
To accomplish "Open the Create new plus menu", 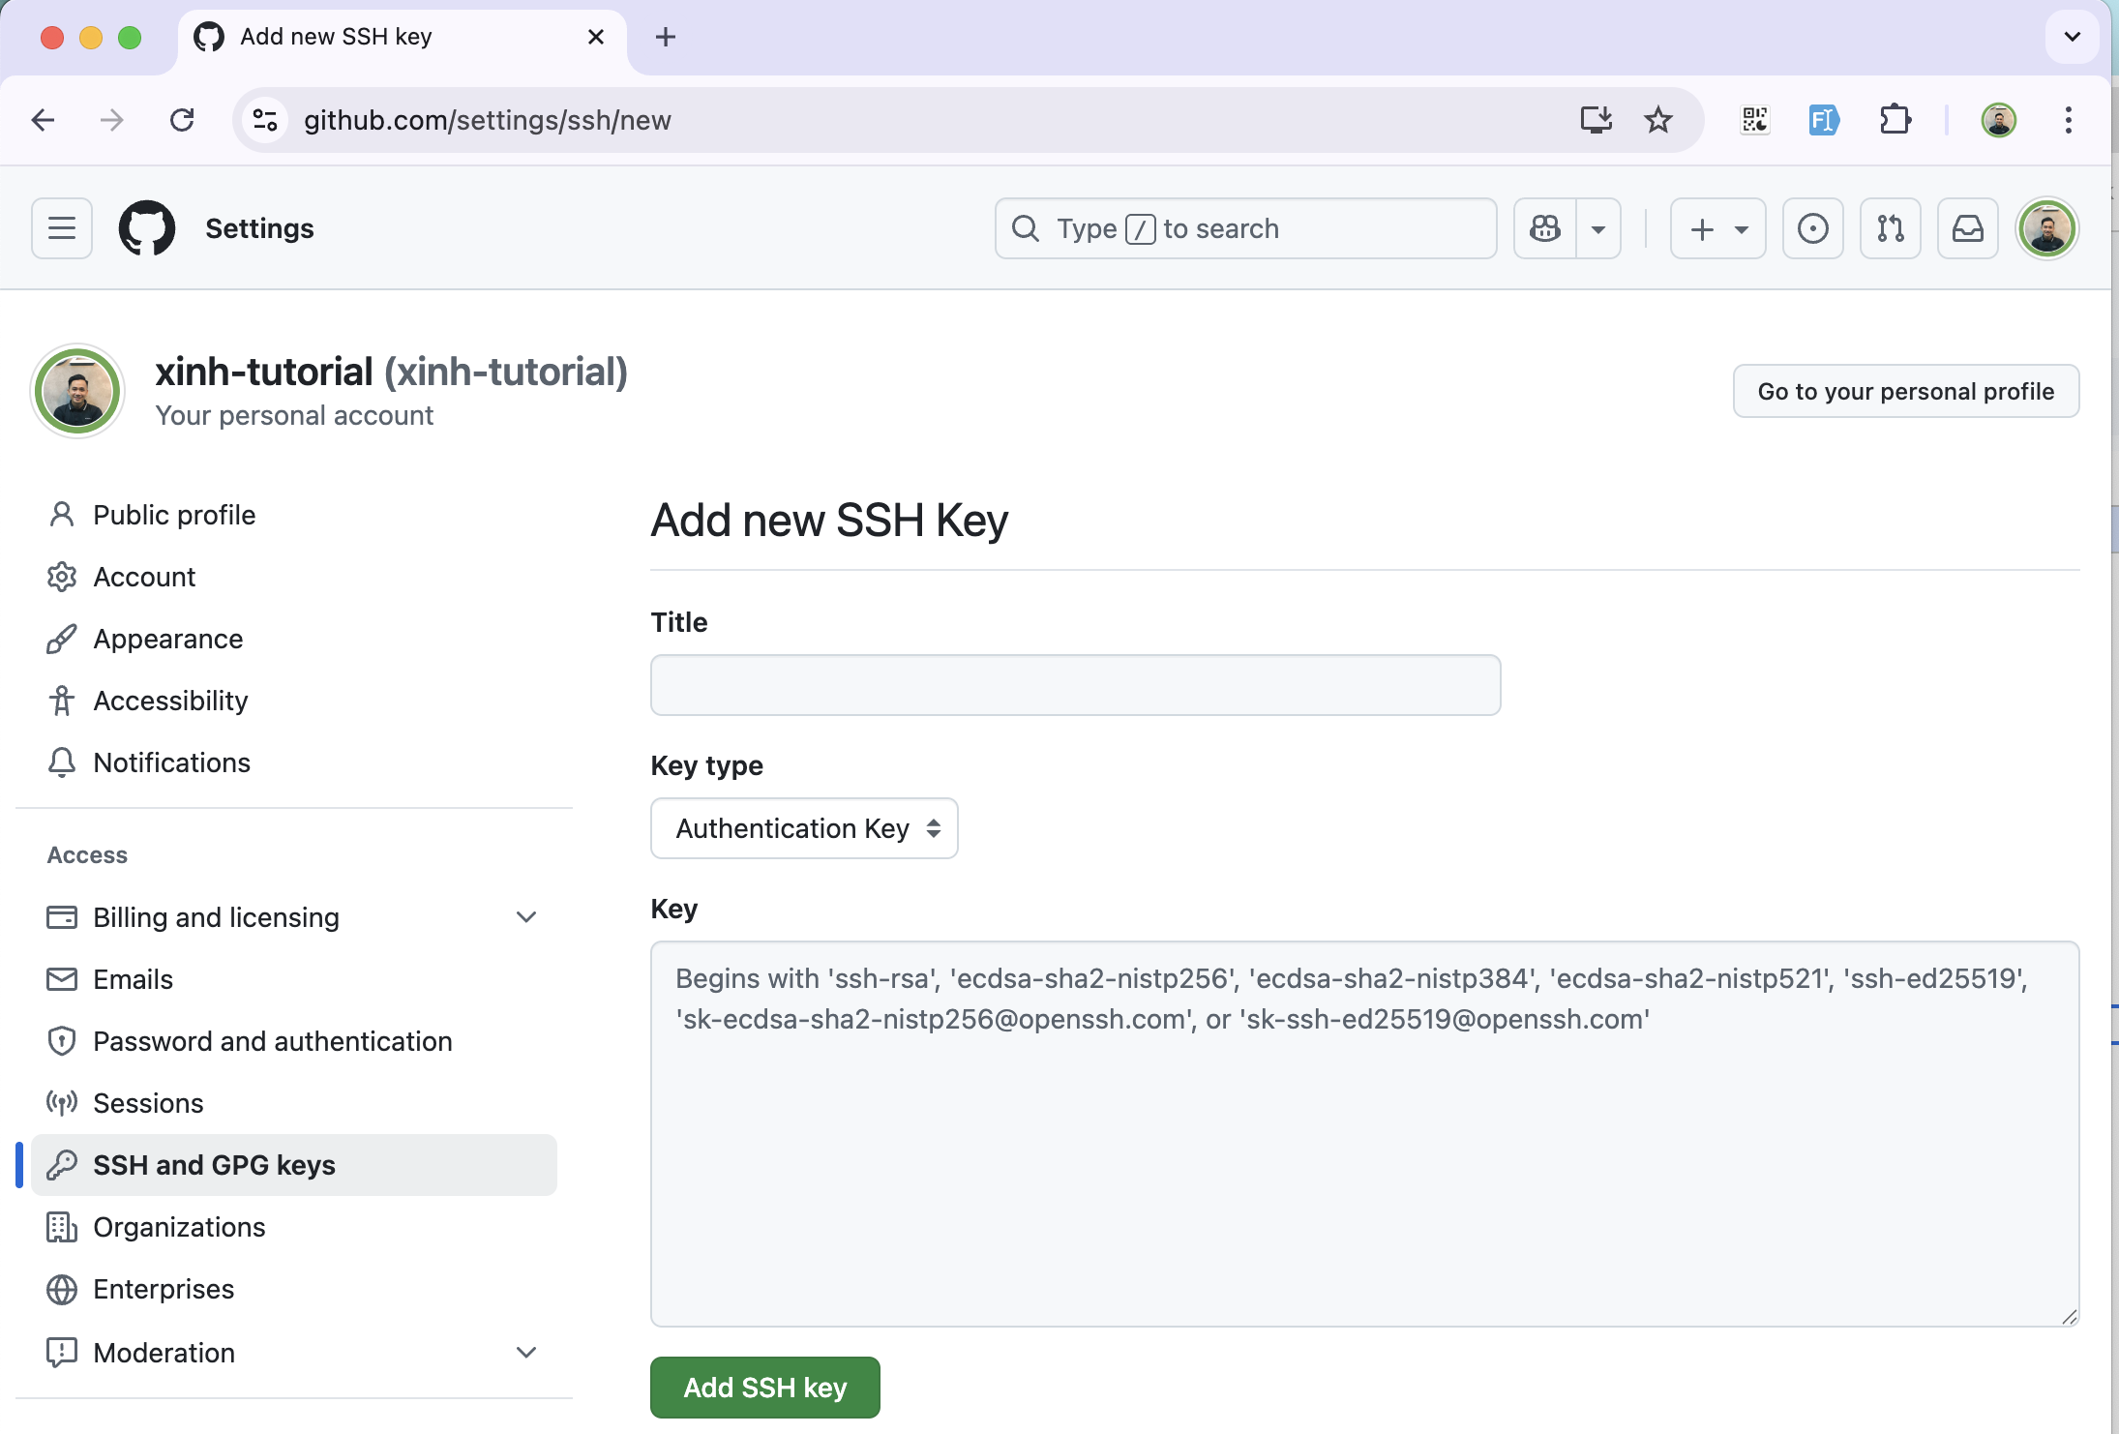I will point(1718,228).
